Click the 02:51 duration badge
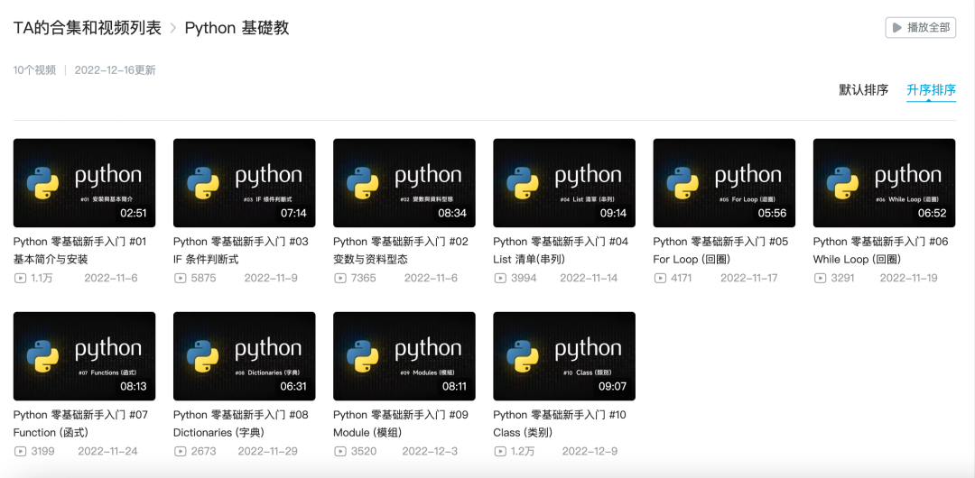Viewport: 975px width, 478px height. click(133, 213)
